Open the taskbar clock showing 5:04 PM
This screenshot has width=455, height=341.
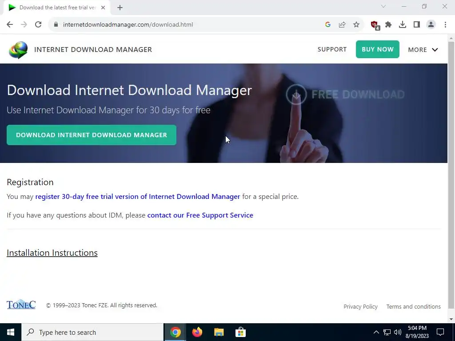coord(417,332)
